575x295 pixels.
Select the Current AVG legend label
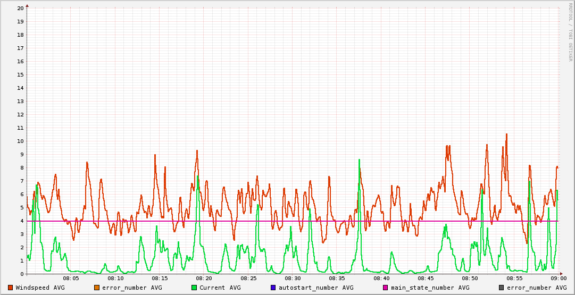220,288
